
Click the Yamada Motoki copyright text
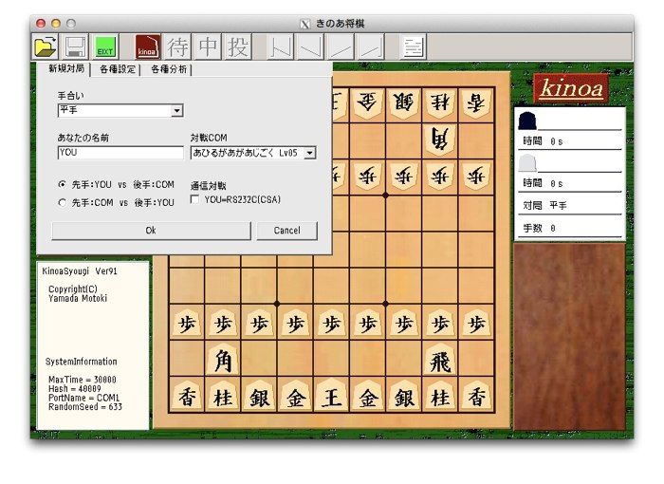tap(78, 298)
